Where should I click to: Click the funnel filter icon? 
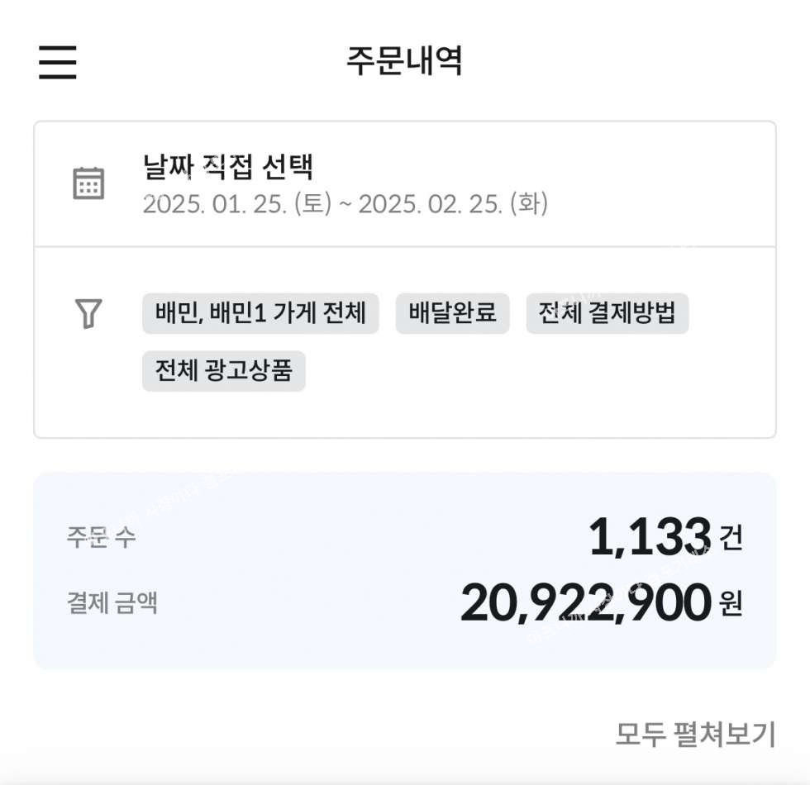88,313
